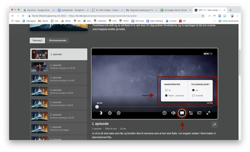Switch to Julekalender Google Docs tab

(x=73, y=10)
